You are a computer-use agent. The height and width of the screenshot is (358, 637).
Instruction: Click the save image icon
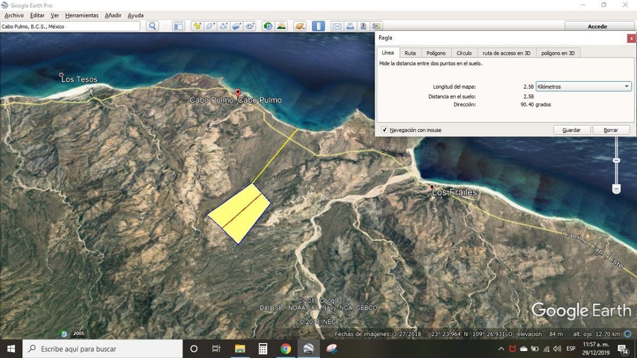coord(364,26)
